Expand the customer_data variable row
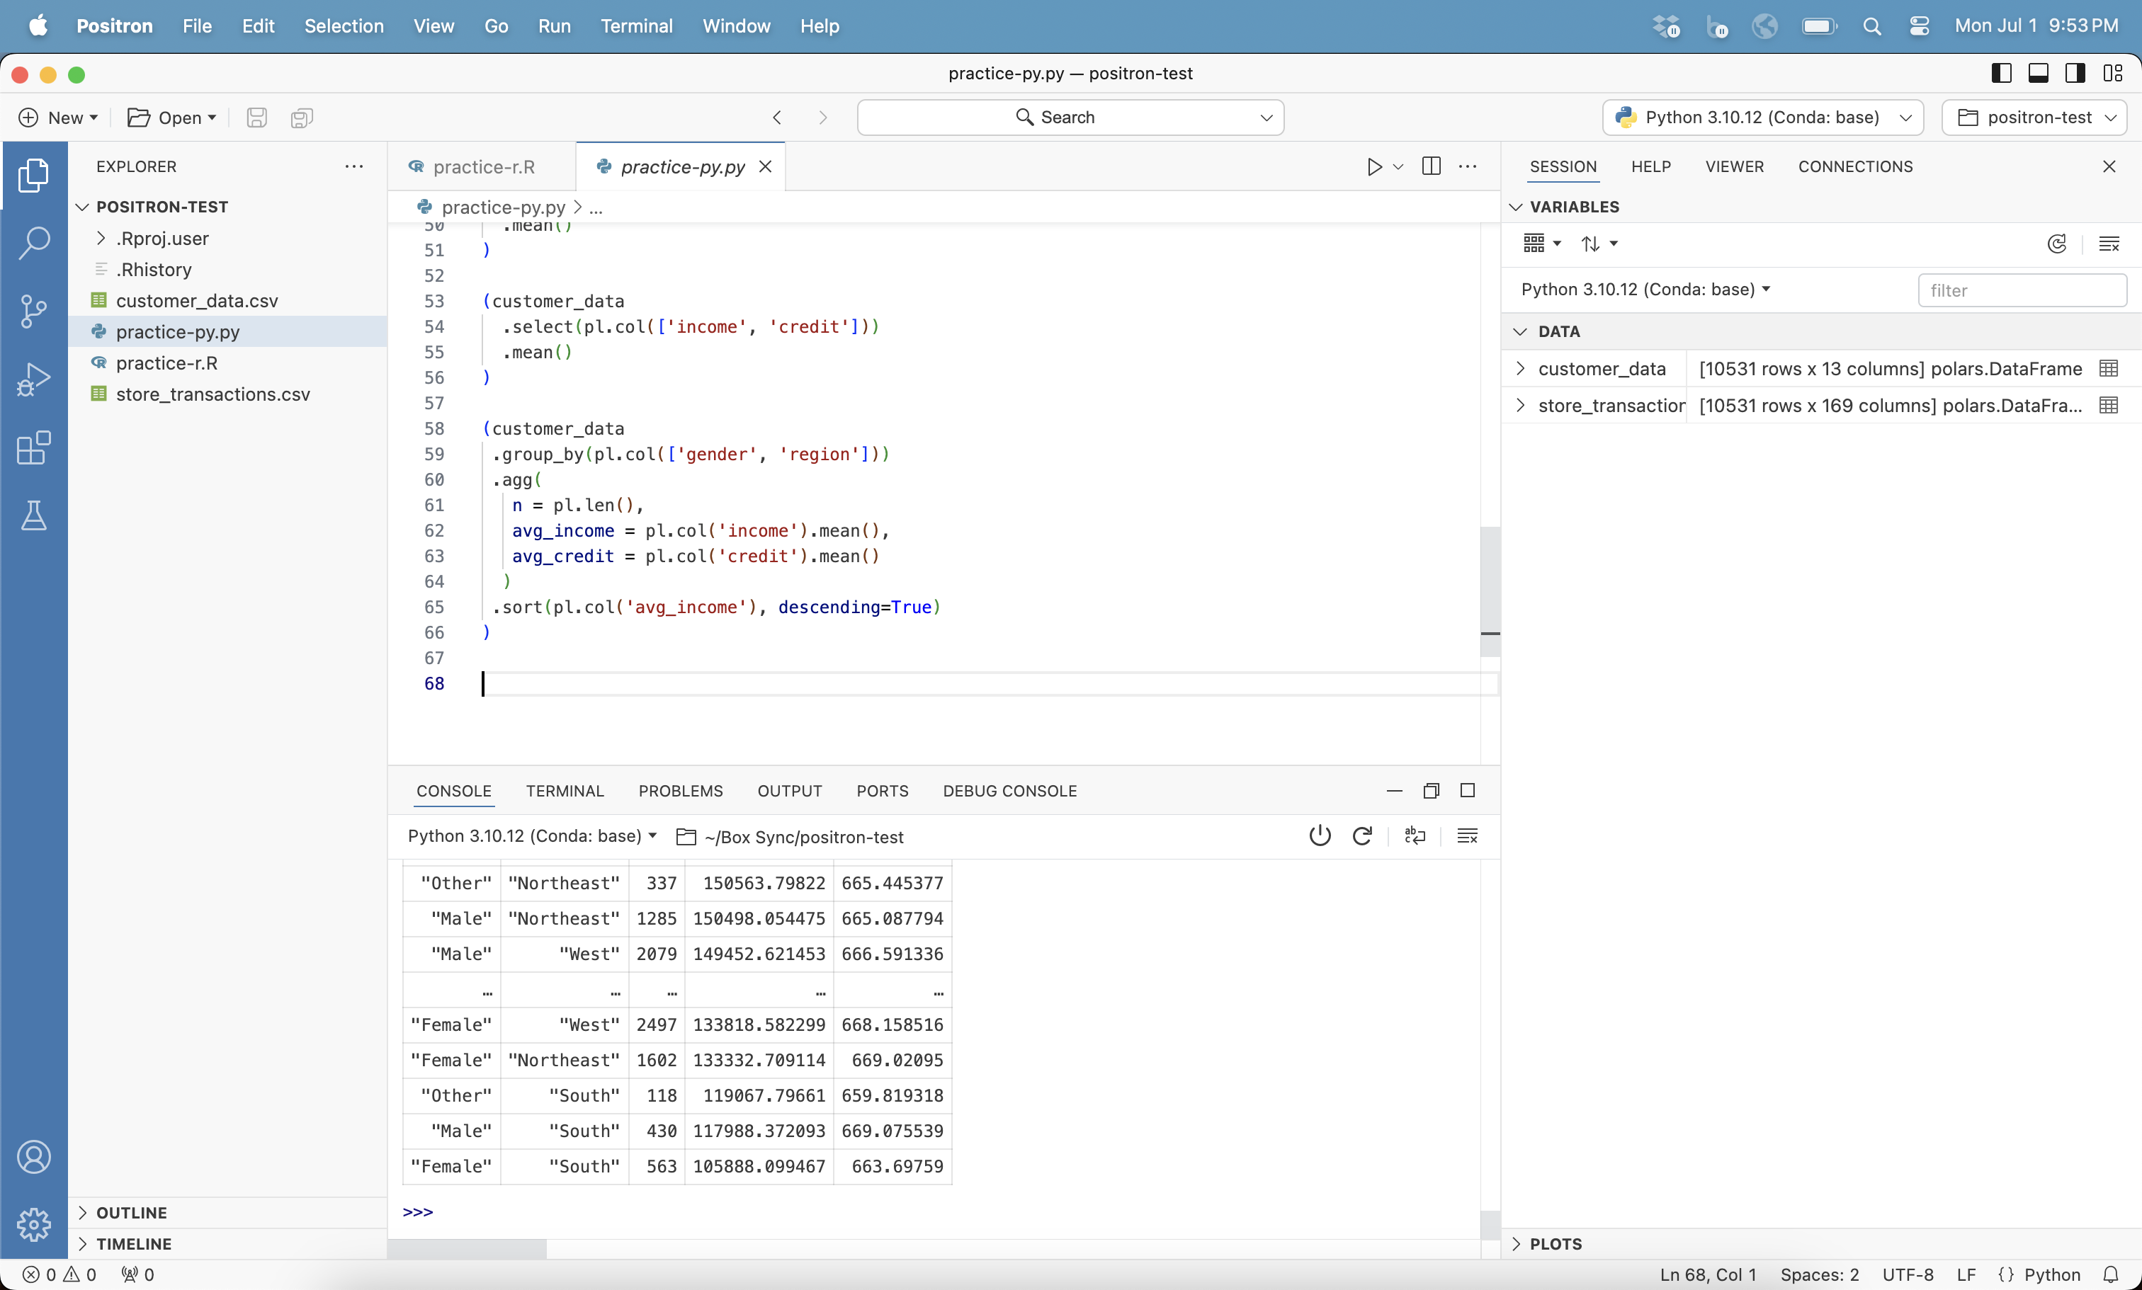 (1519, 368)
